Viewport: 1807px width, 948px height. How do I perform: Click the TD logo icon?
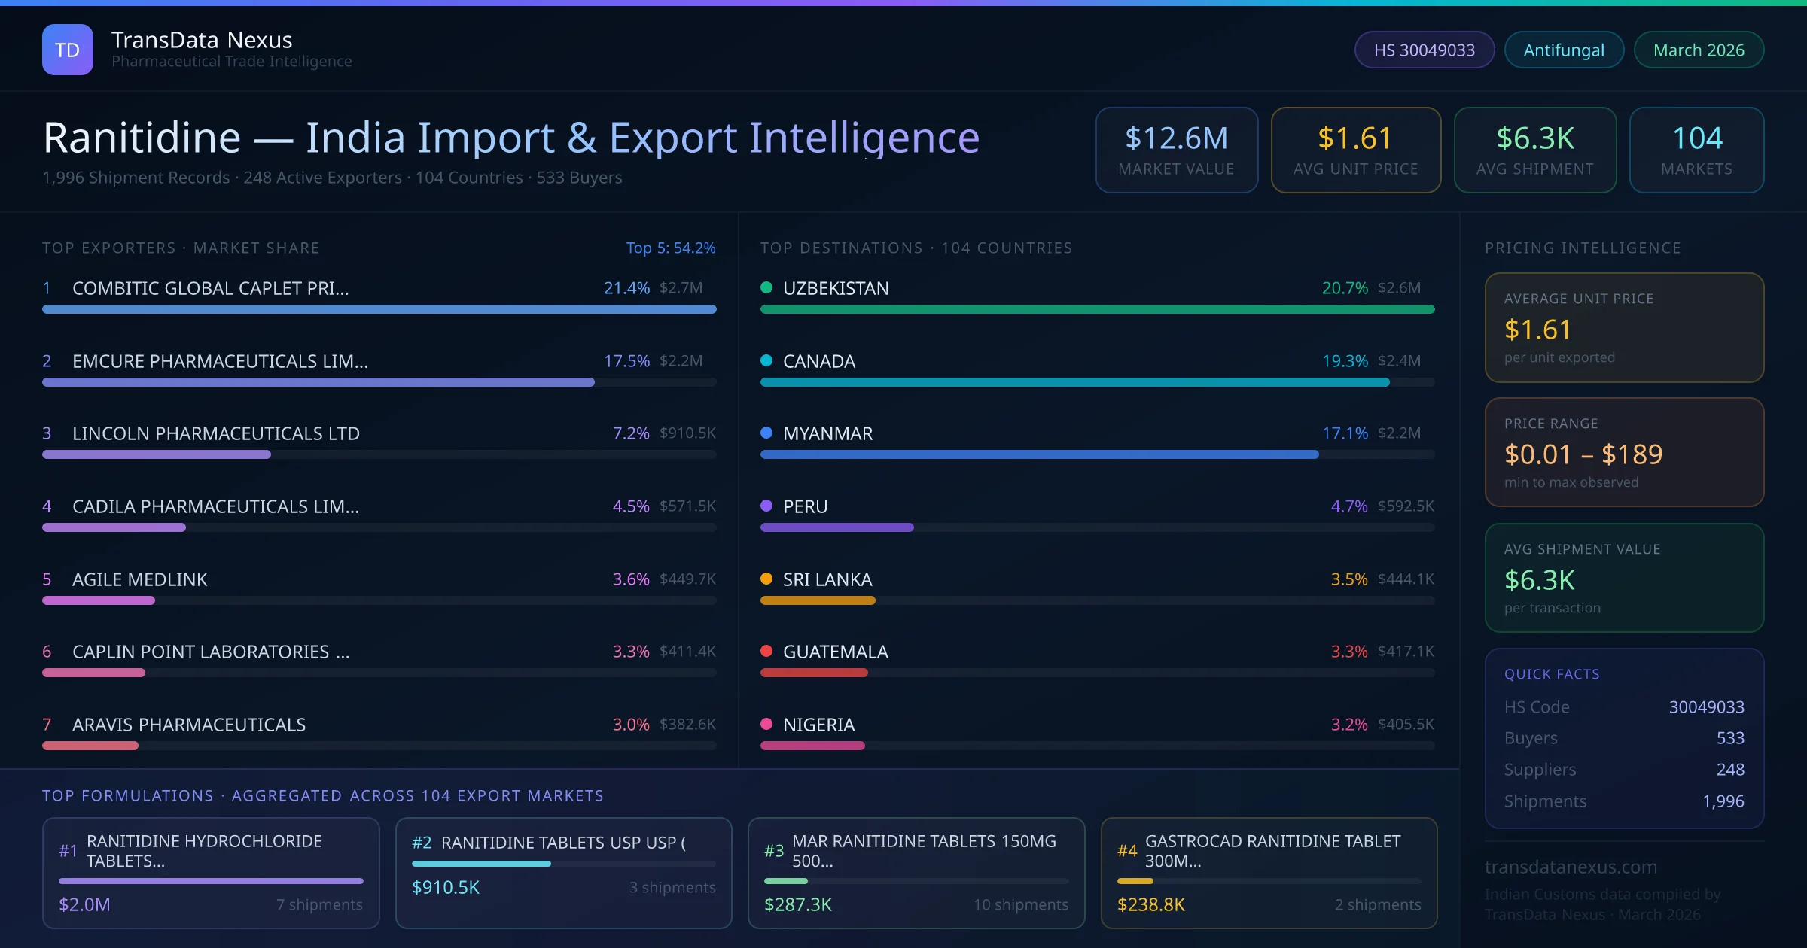67,49
